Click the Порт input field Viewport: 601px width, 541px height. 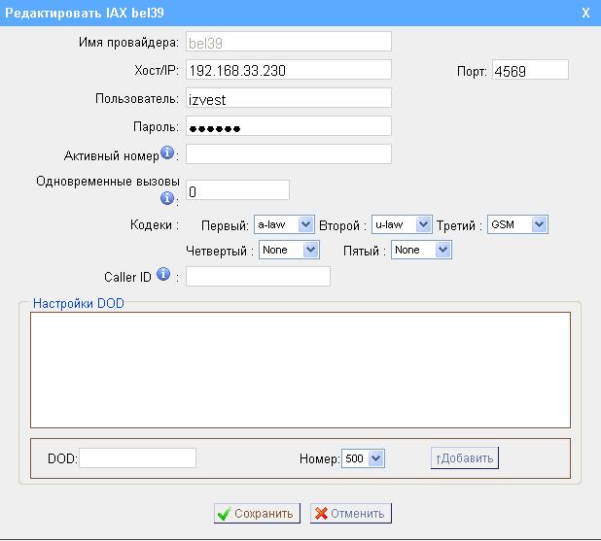[529, 70]
